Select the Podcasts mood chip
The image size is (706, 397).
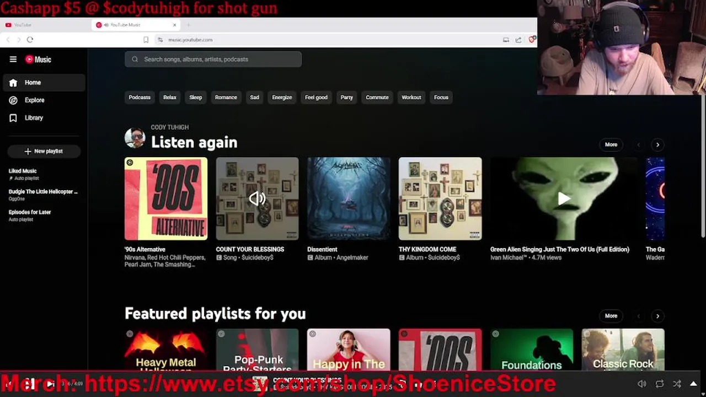coord(140,97)
